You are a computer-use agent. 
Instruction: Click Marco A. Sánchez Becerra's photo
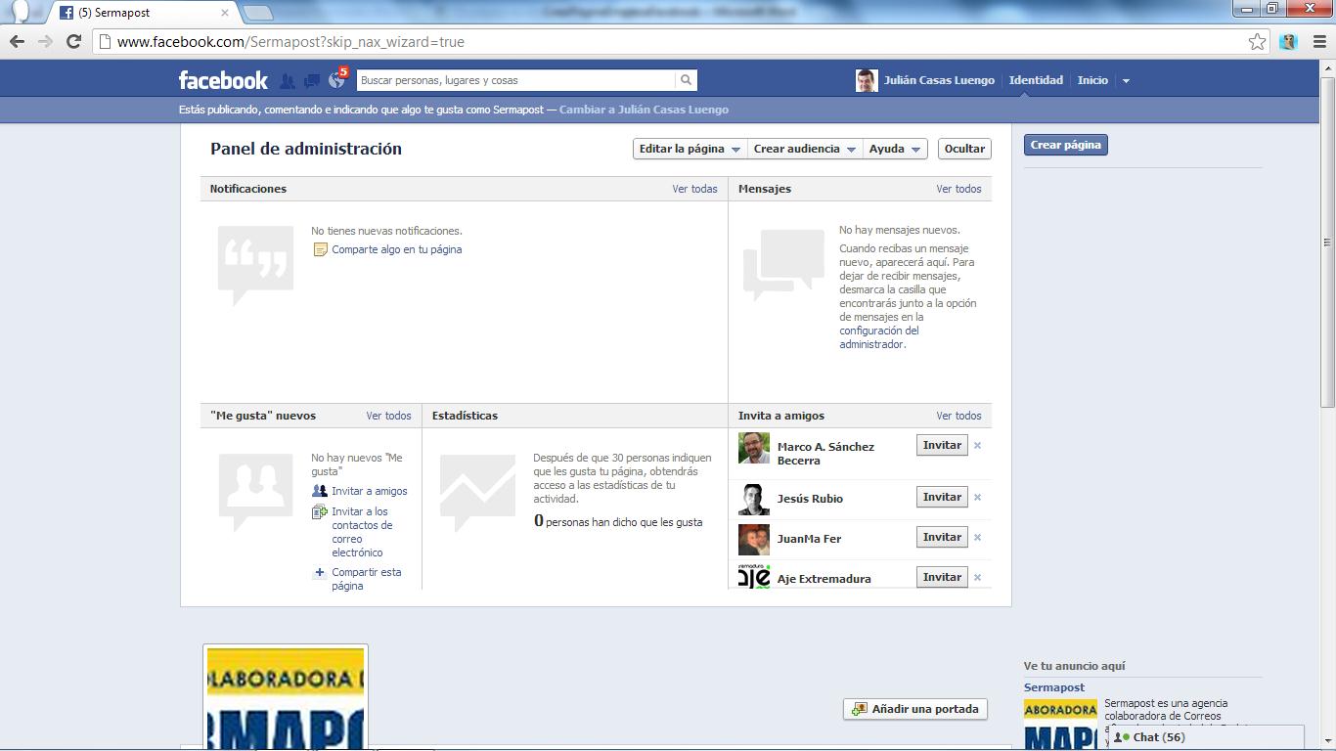(754, 449)
